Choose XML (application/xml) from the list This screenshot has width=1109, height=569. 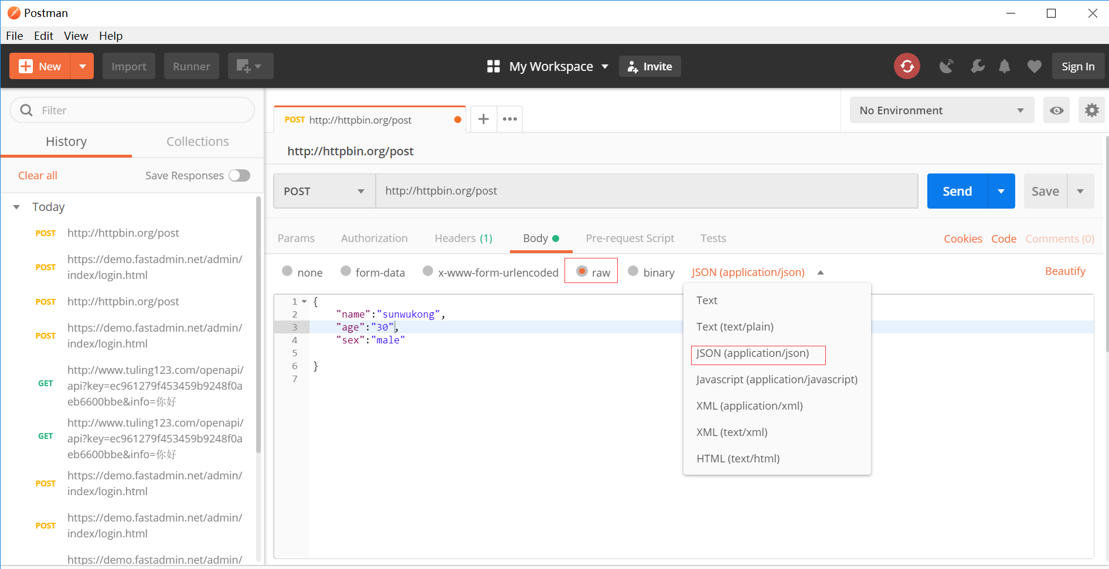tap(749, 406)
